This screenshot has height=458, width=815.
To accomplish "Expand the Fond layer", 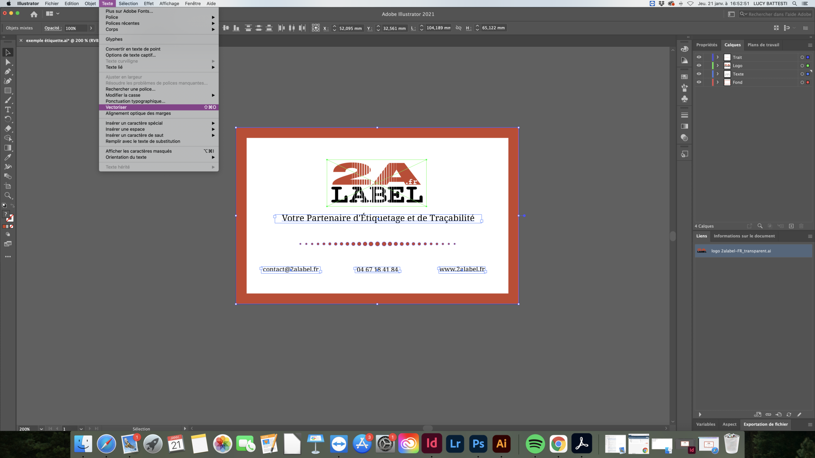I will [718, 82].
